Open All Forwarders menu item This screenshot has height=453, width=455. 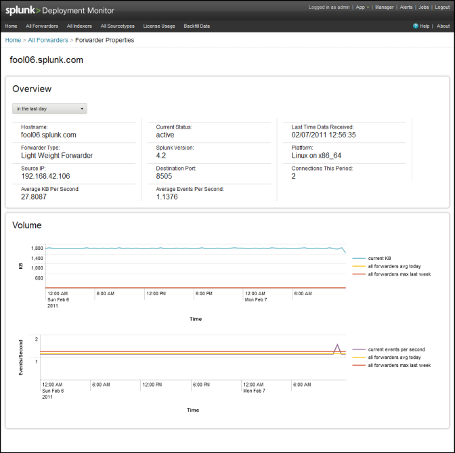pyautogui.click(x=42, y=26)
